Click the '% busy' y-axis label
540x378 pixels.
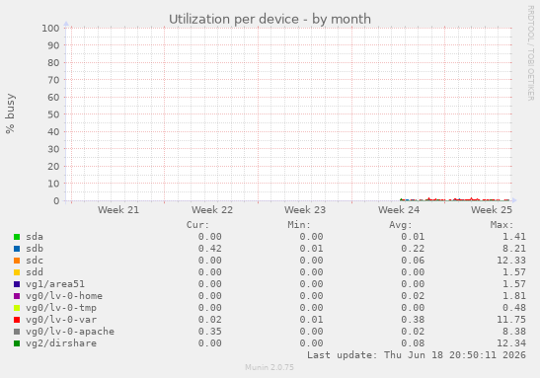[x=10, y=113]
